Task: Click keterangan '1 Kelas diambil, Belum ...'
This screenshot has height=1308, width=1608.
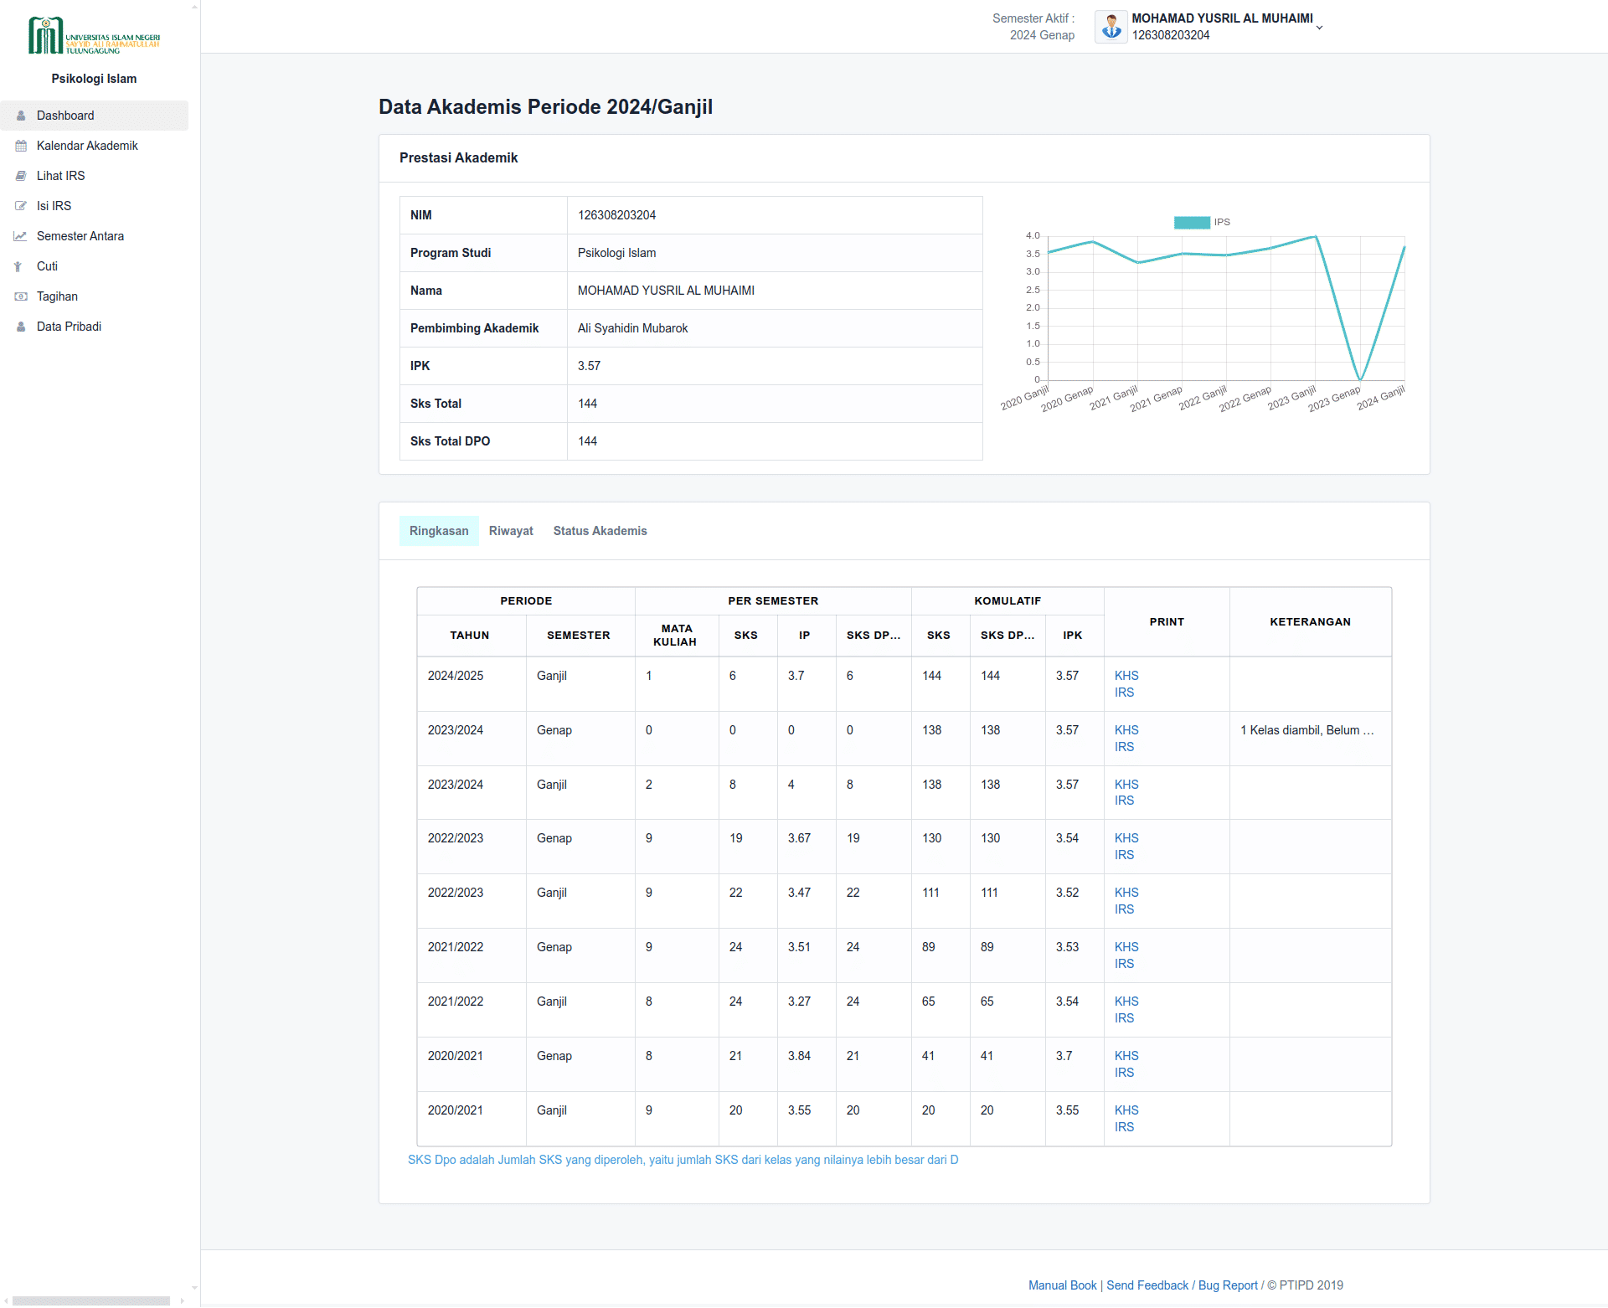Action: [x=1307, y=730]
